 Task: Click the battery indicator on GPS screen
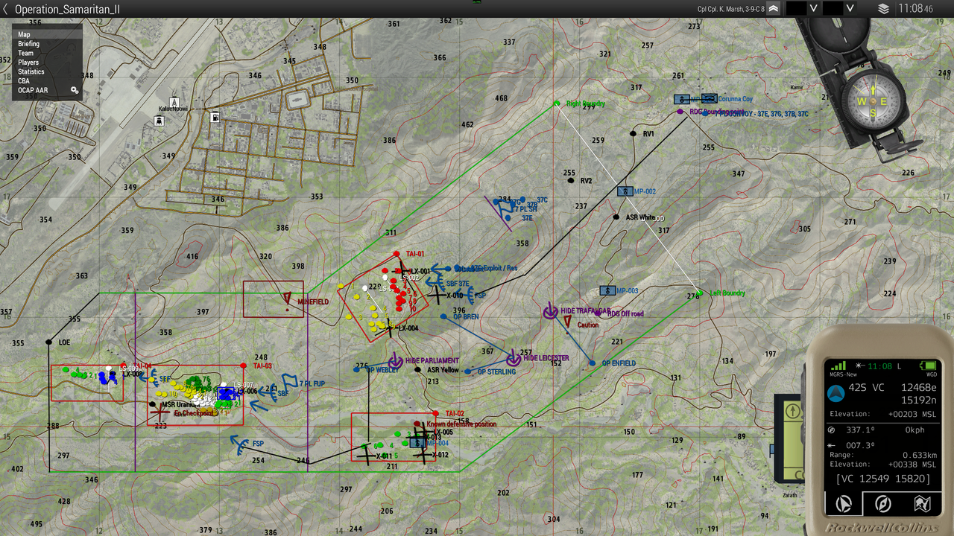pyautogui.click(x=929, y=366)
